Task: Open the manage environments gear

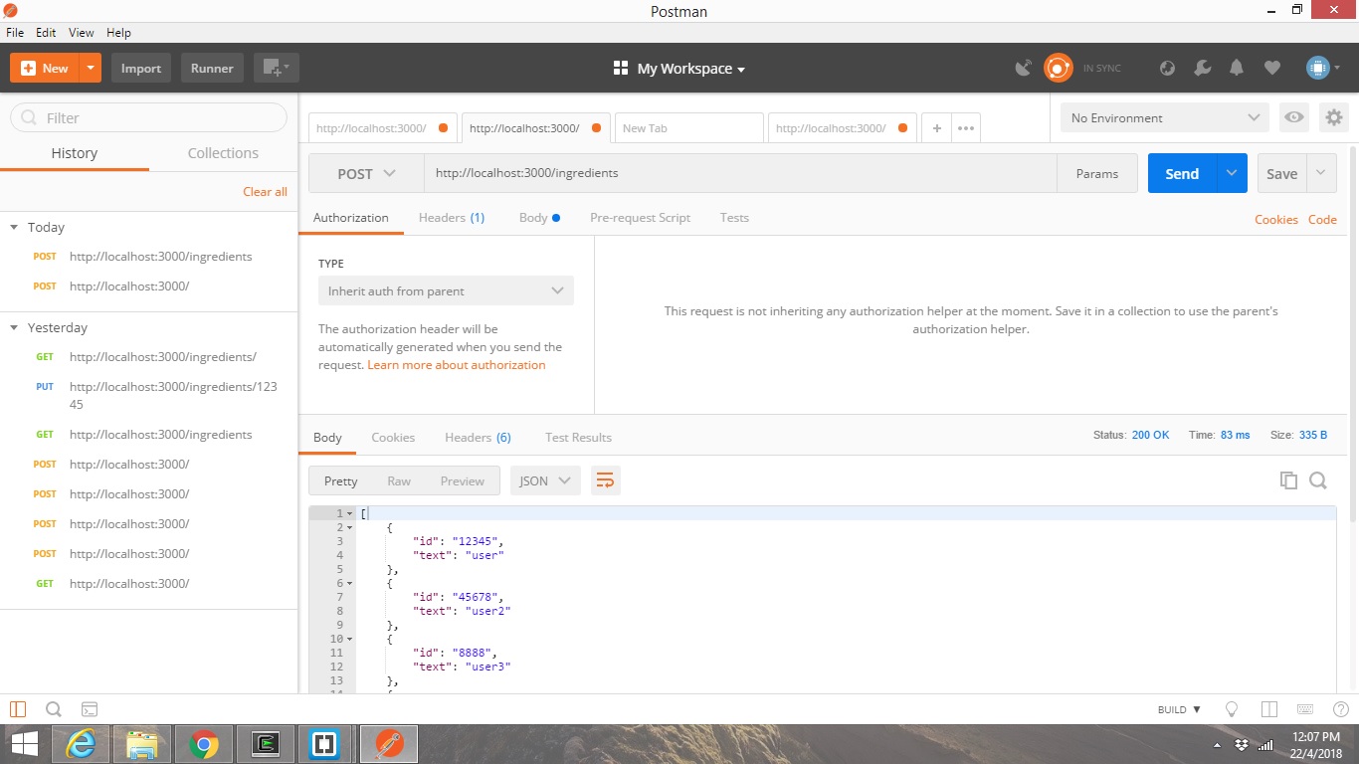Action: point(1333,117)
